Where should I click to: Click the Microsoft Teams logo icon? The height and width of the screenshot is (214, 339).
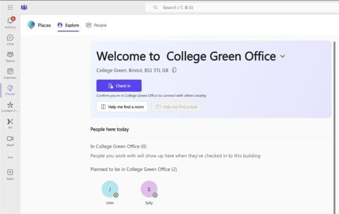(24, 7)
